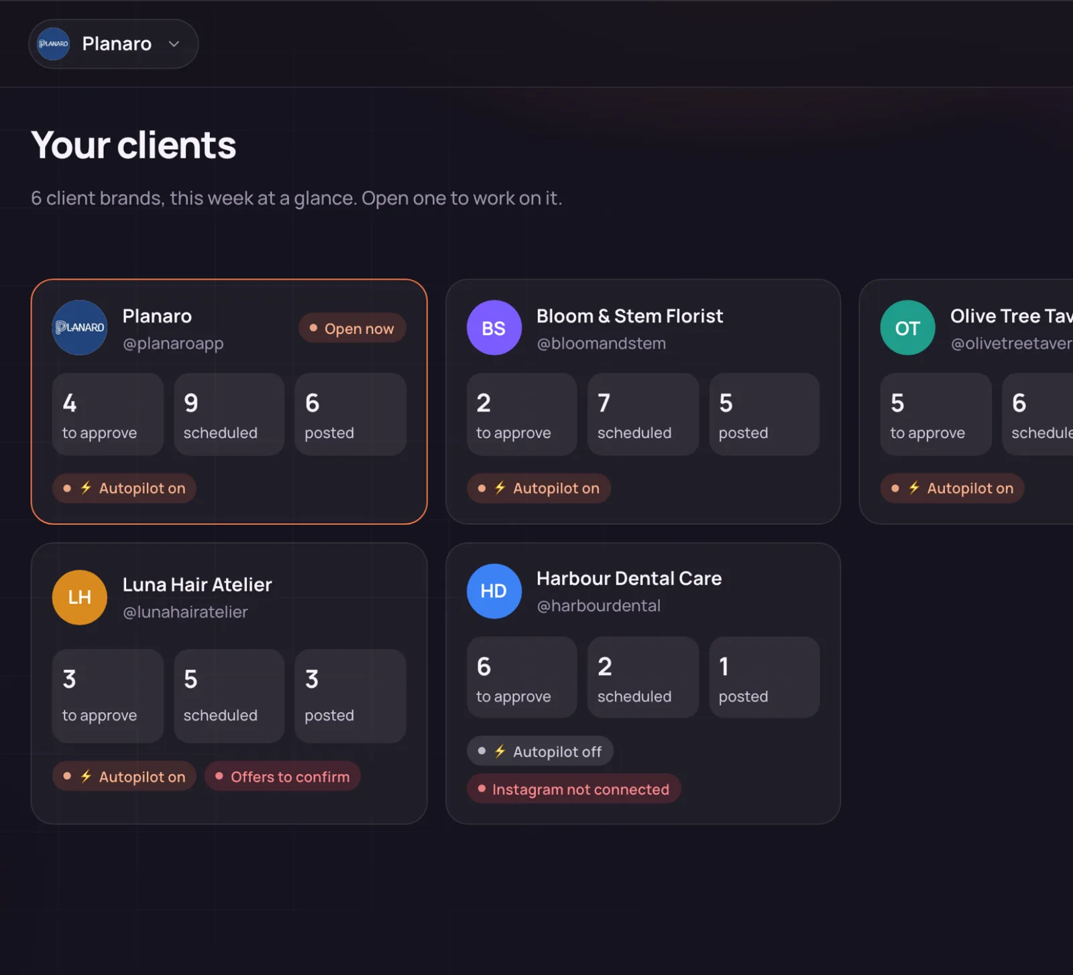
Task: Open Bloom & Stem's 2 to approve tile
Action: (x=522, y=414)
